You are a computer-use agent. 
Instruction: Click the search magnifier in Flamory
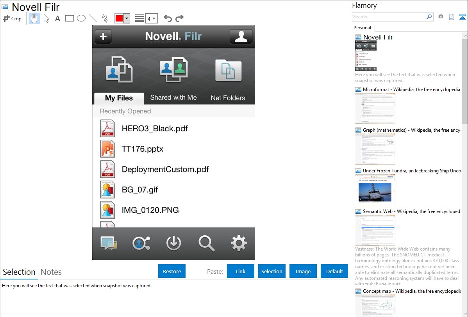(x=429, y=17)
